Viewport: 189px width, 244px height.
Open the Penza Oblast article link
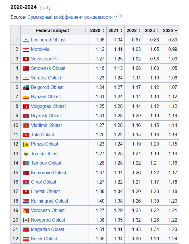[x=45, y=144]
